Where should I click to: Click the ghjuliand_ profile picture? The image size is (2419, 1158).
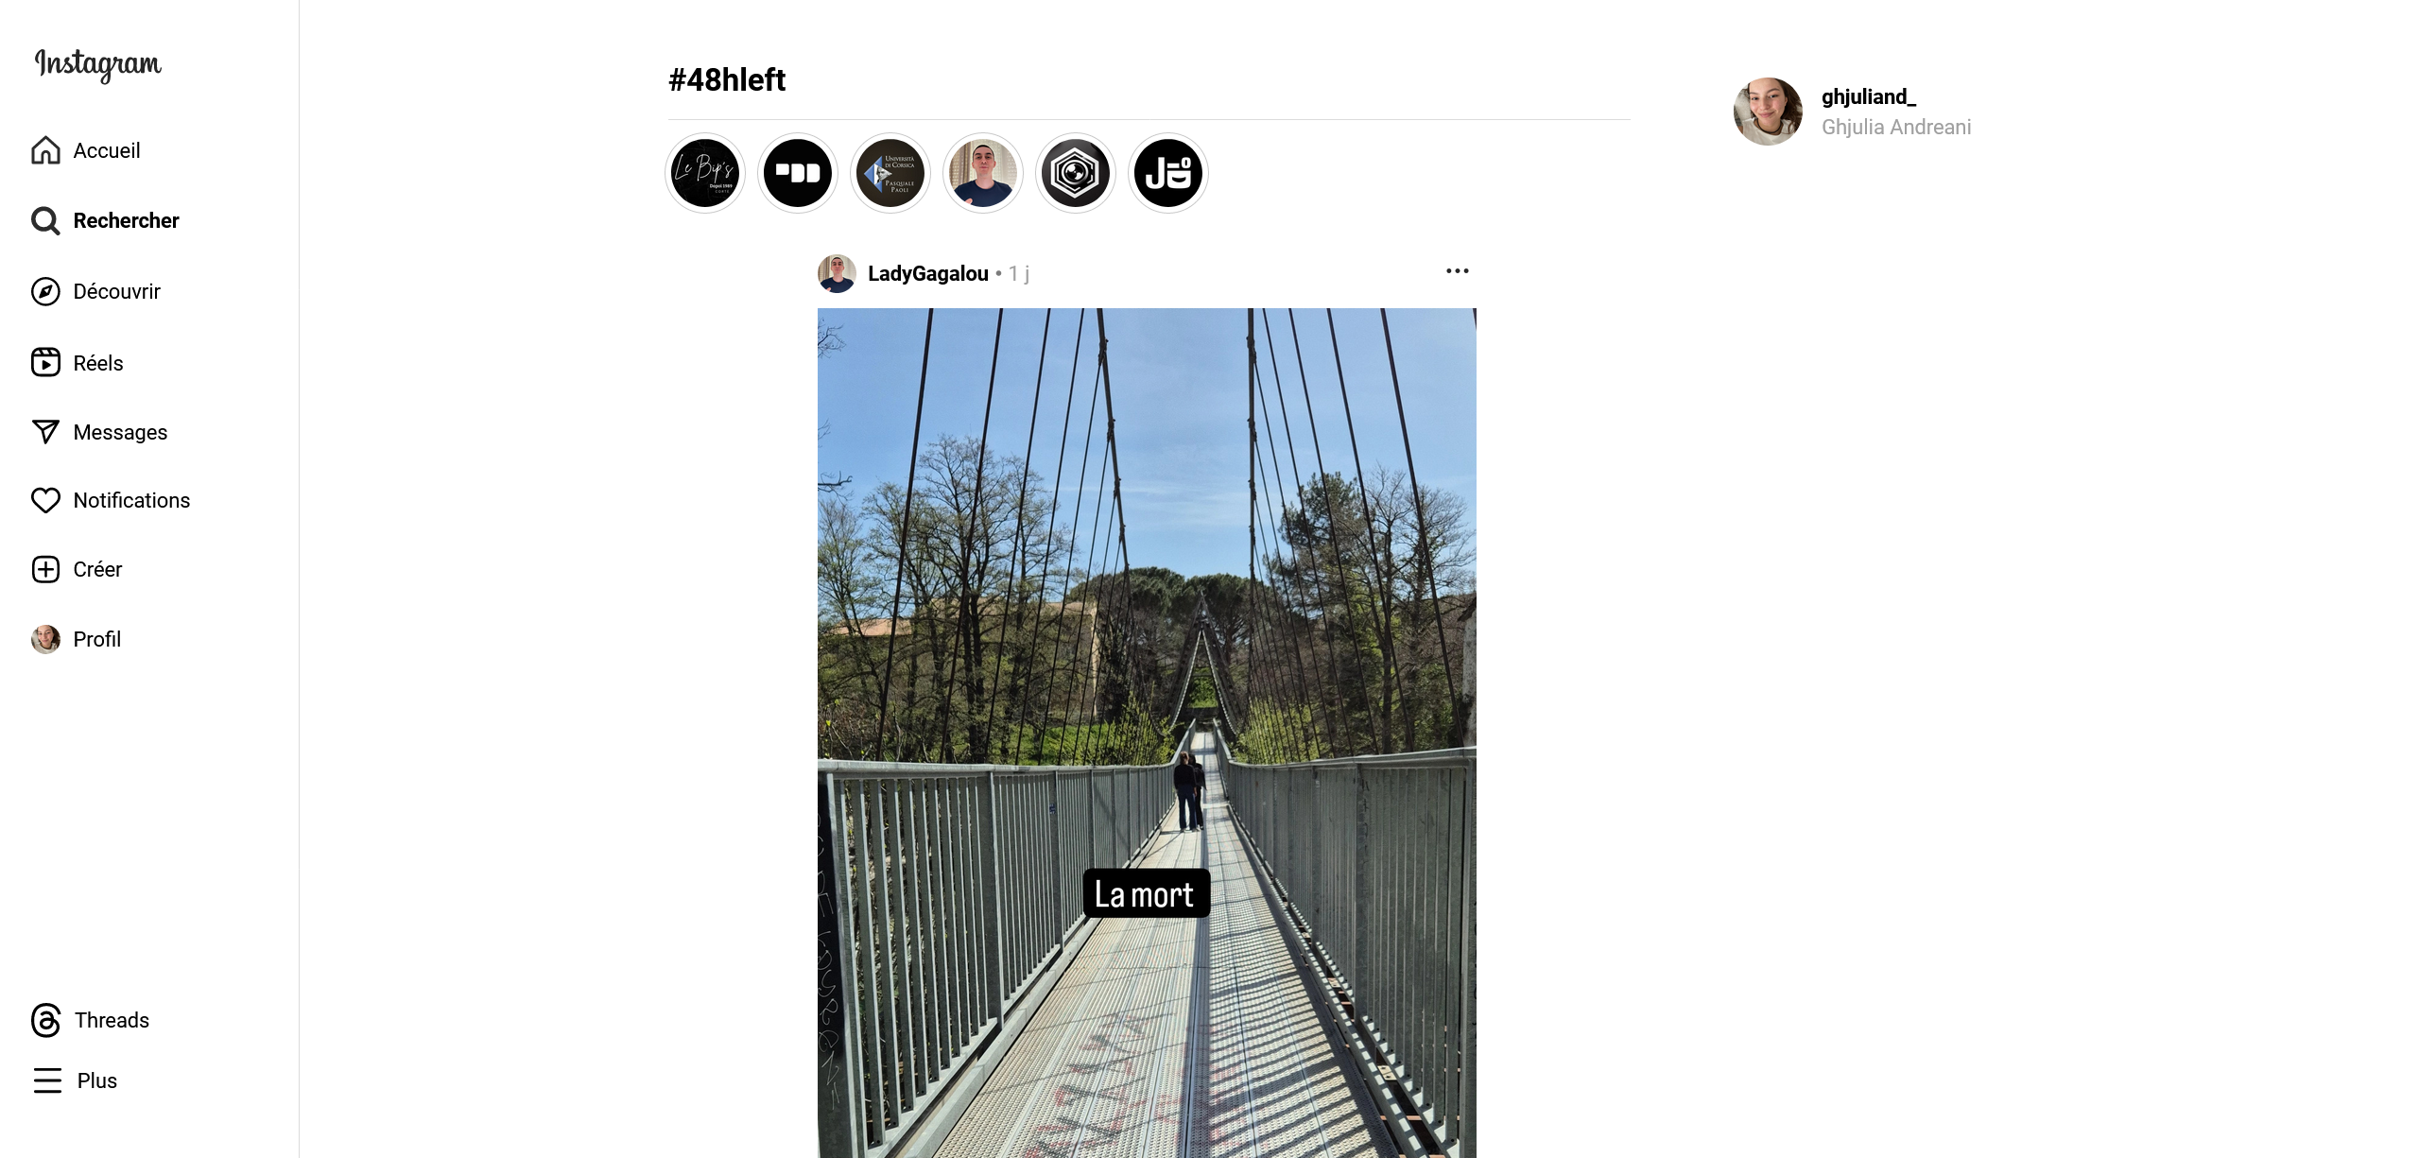pos(1767,112)
